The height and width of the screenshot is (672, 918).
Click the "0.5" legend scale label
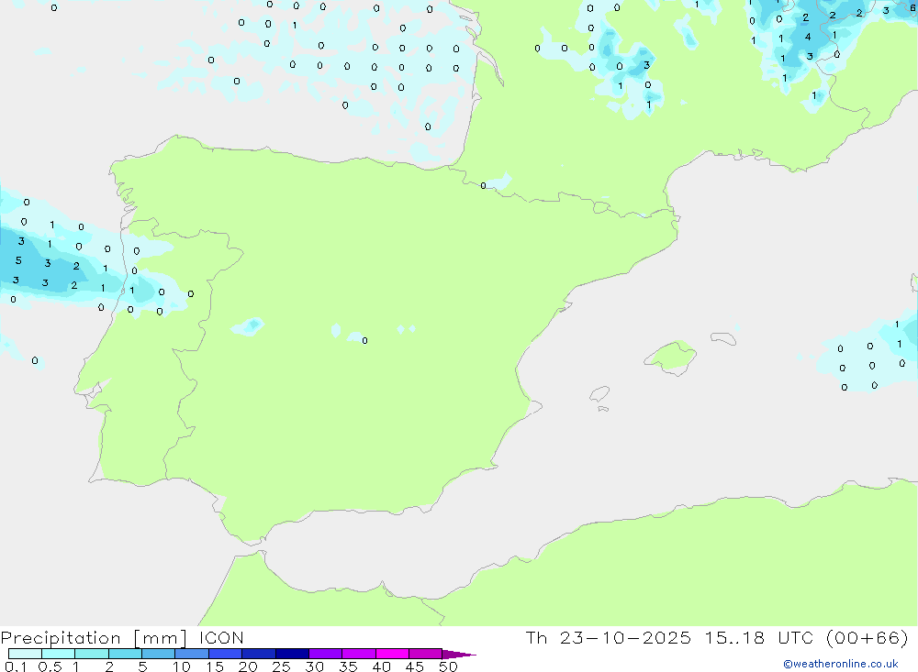click(50, 666)
